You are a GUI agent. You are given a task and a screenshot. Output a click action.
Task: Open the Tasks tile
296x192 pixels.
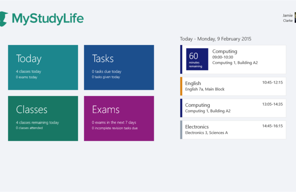119,67
